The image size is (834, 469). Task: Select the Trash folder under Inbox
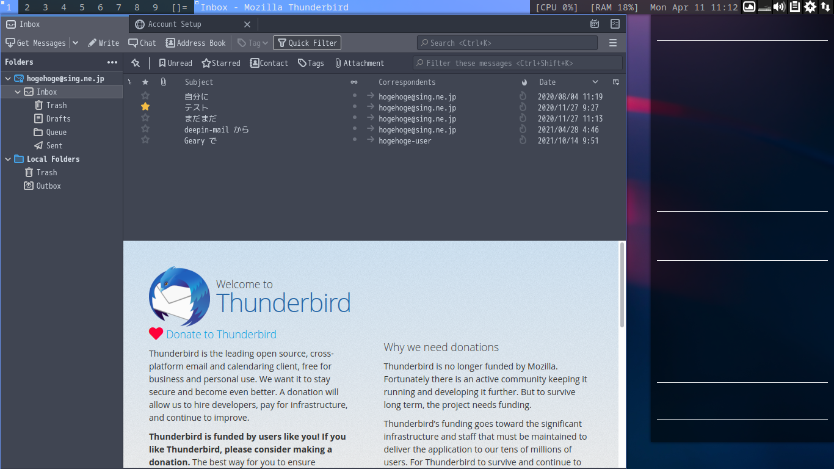[51, 105]
